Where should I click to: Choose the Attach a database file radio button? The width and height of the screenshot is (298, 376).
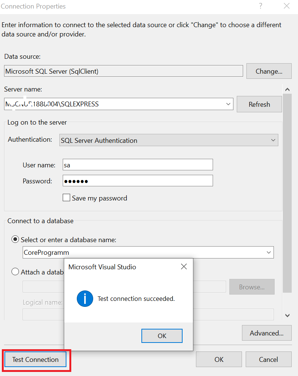pos(16,272)
